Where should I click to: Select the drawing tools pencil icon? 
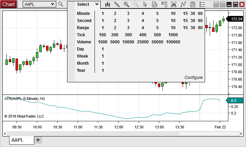pos(117,4)
